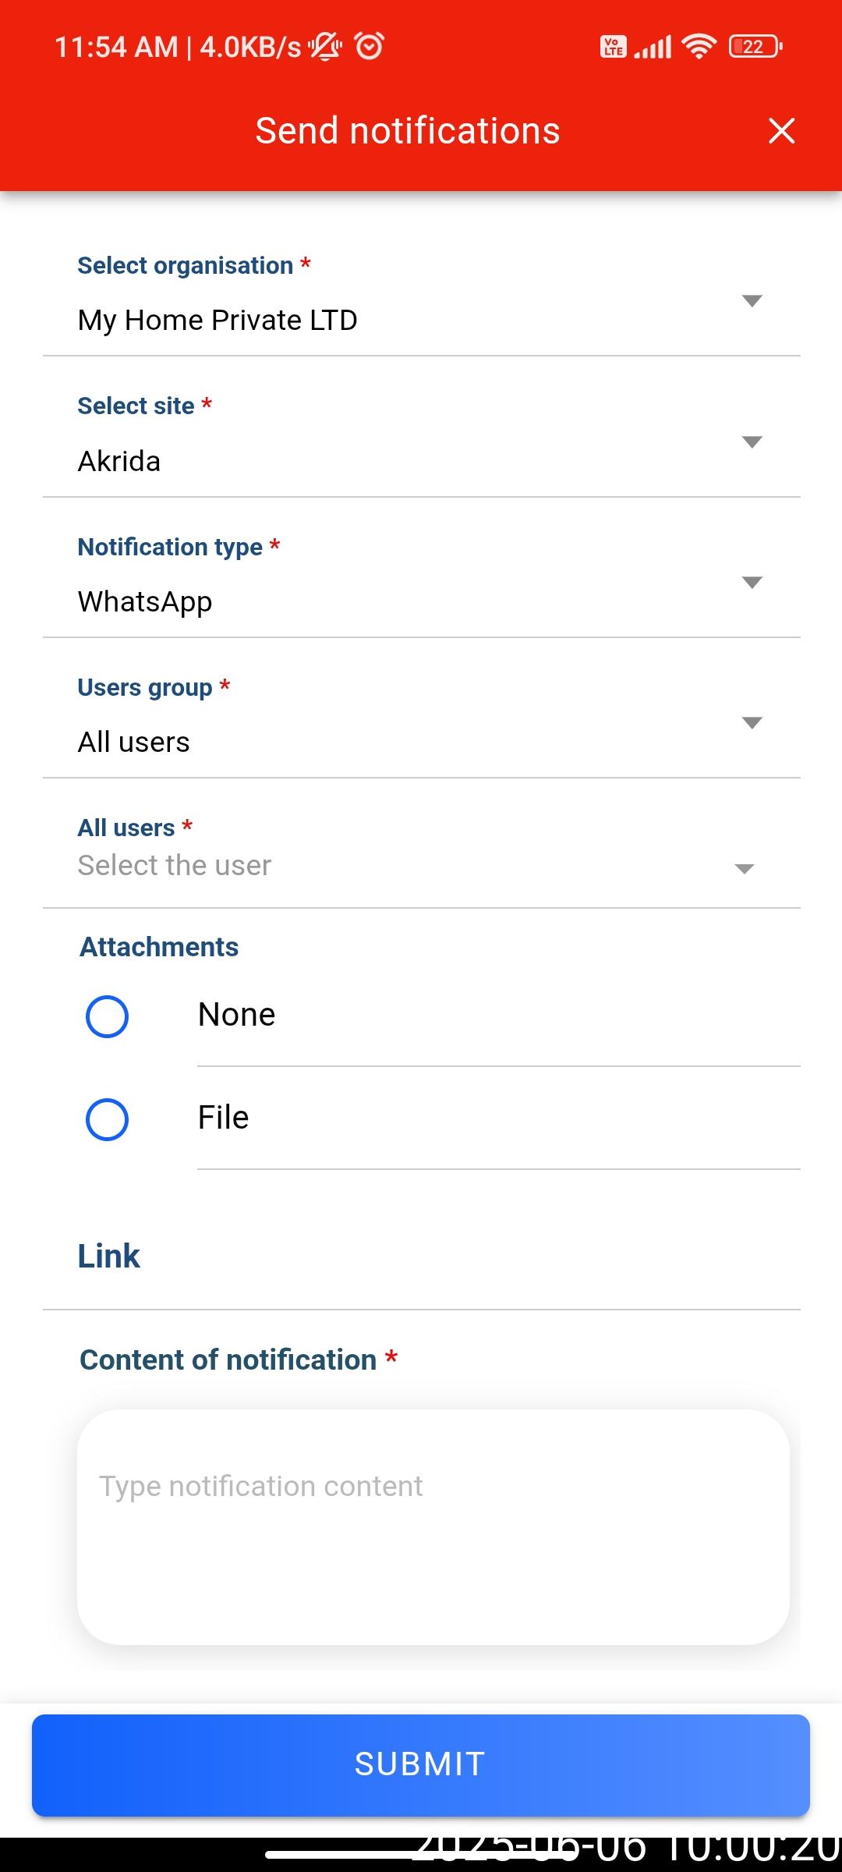Tap the Wi-Fi signal icon
Image resolution: width=842 pixels, height=1872 pixels.
click(699, 47)
